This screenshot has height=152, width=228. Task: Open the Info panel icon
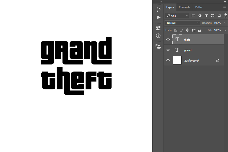[158, 36]
